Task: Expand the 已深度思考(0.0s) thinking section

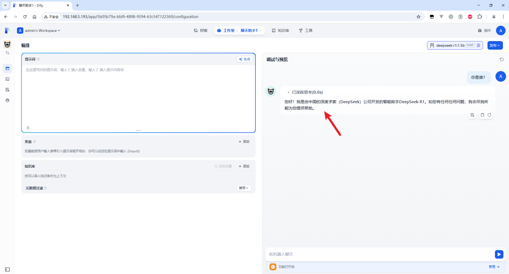Action: pos(305,92)
